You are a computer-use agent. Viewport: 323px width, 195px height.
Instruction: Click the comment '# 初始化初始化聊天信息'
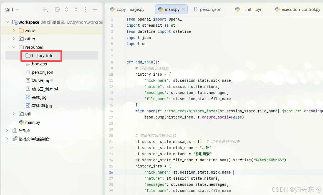pos(155,135)
